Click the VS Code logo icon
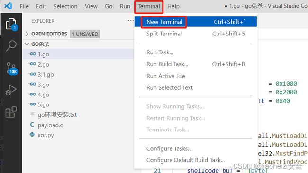Image resolution: width=308 pixels, height=173 pixels. pyautogui.click(x=8, y=6)
